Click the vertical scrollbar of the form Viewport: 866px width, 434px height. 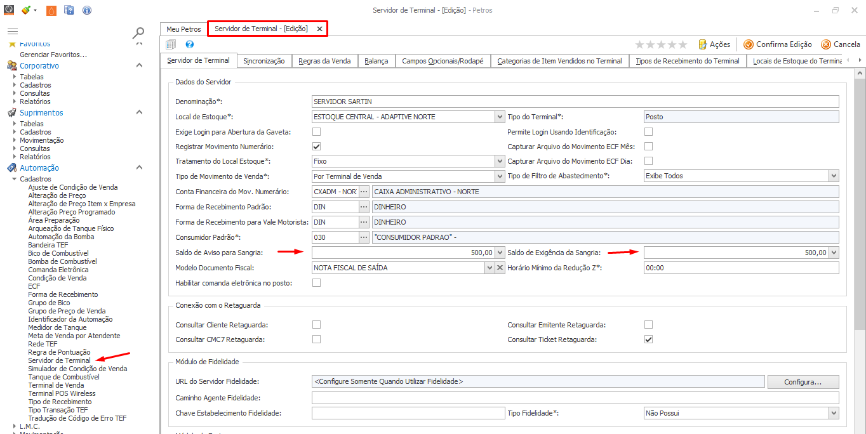[x=860, y=203]
